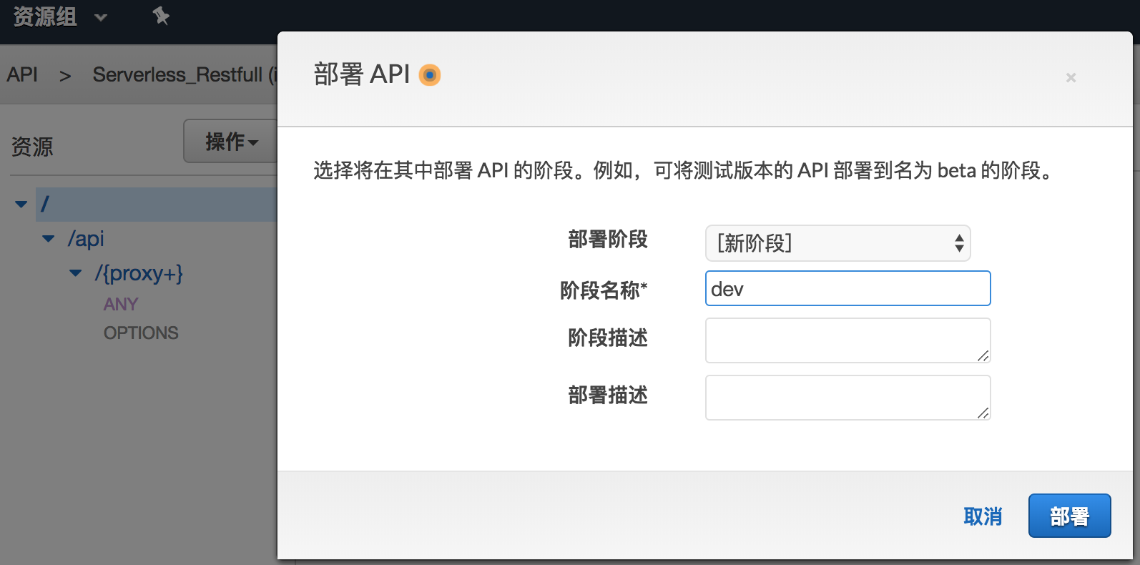Select the ANY method
The height and width of the screenshot is (565, 1140).
click(121, 305)
